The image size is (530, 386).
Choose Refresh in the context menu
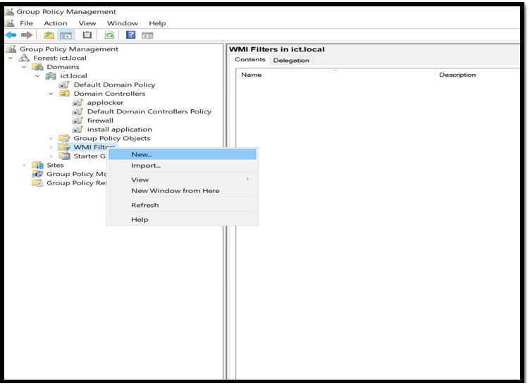(183, 205)
